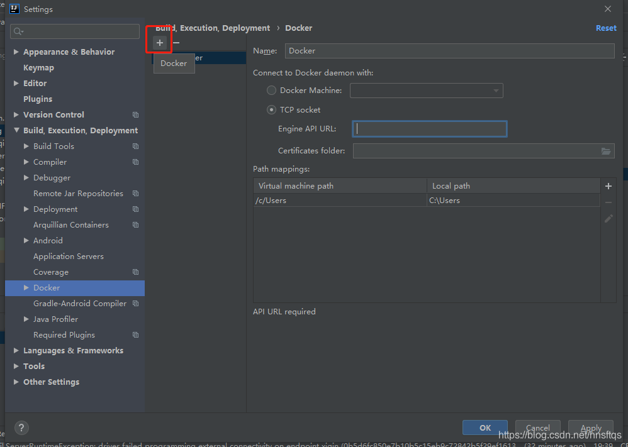The image size is (628, 447).
Task: Add a new Docker configuration with plus
Action: [x=159, y=43]
